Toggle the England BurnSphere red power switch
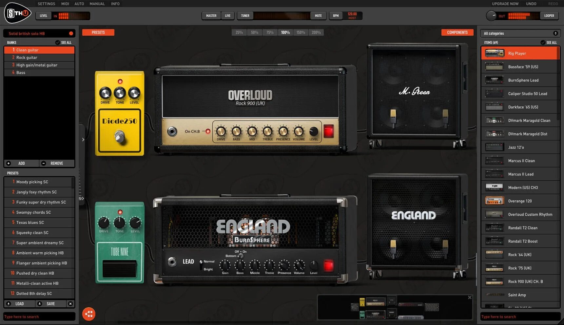 click(328, 265)
